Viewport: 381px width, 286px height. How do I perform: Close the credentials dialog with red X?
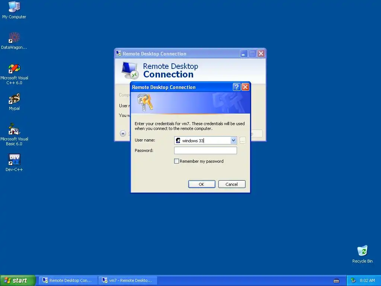pyautogui.click(x=246, y=87)
